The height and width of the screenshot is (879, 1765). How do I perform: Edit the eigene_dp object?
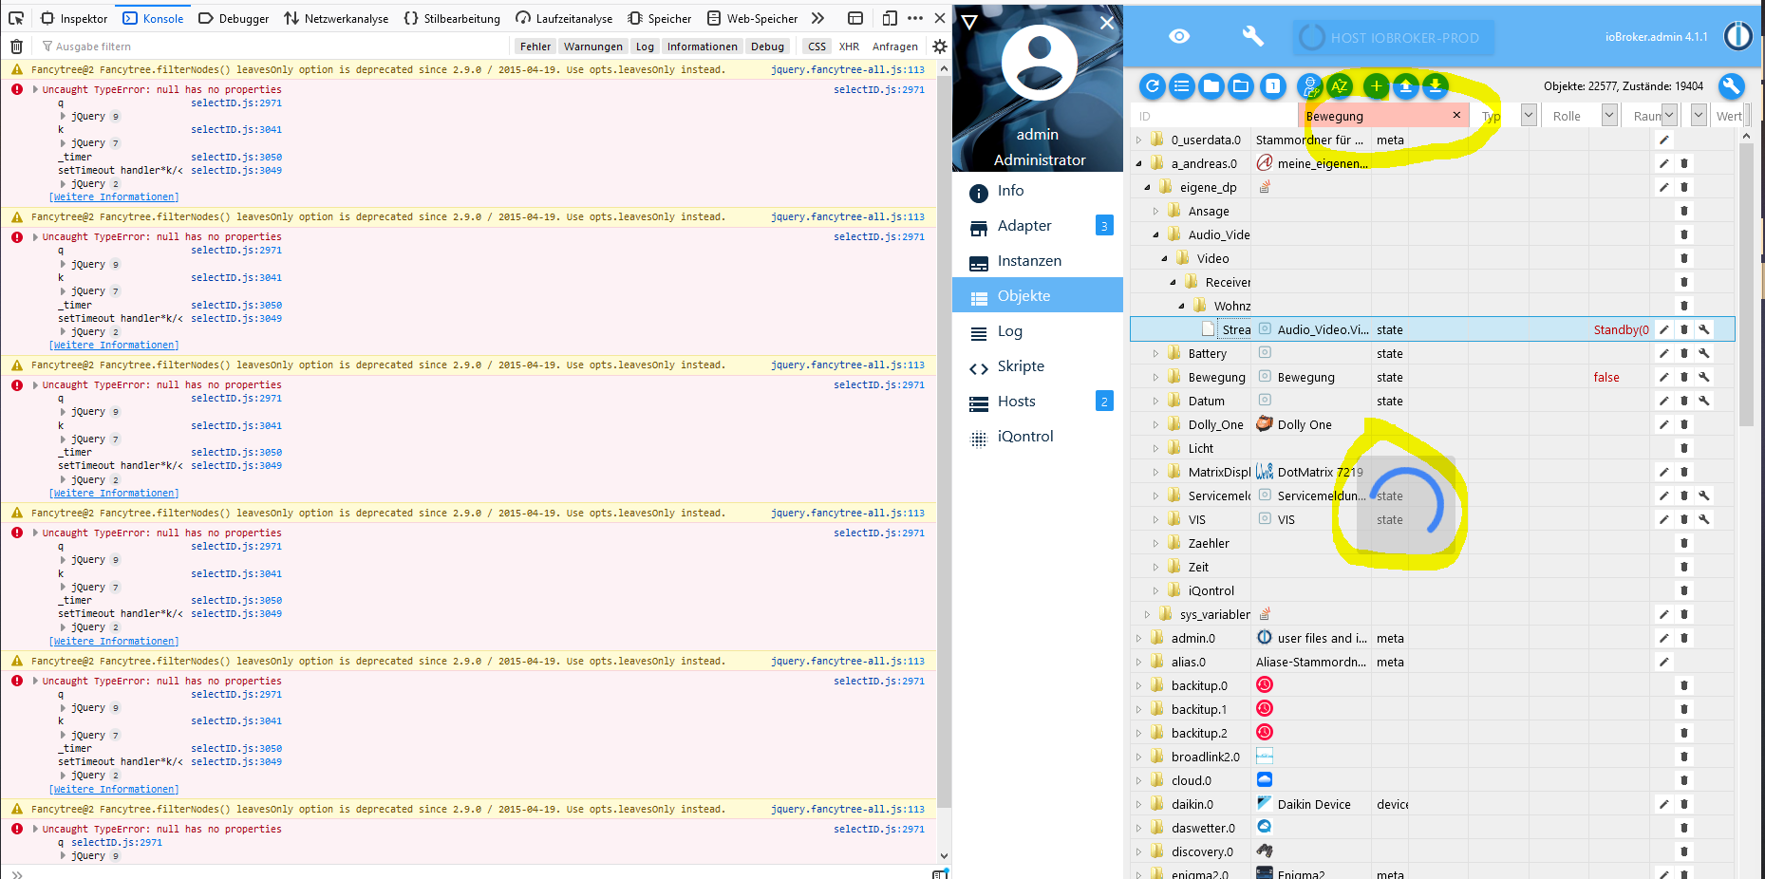click(1663, 187)
